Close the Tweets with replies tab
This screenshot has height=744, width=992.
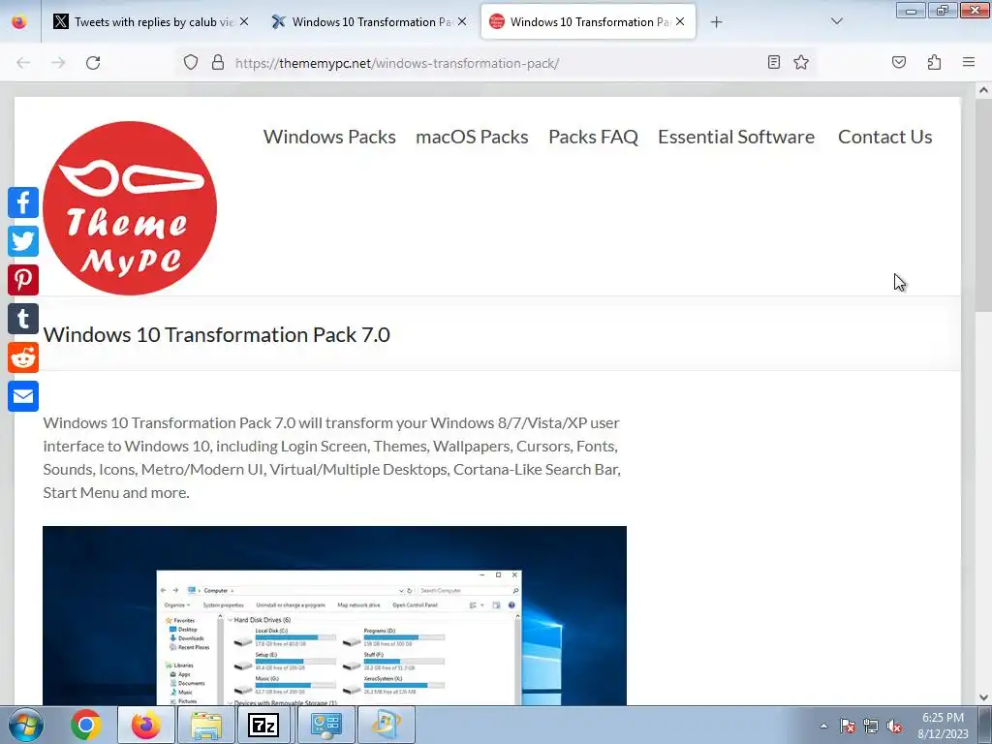[244, 21]
